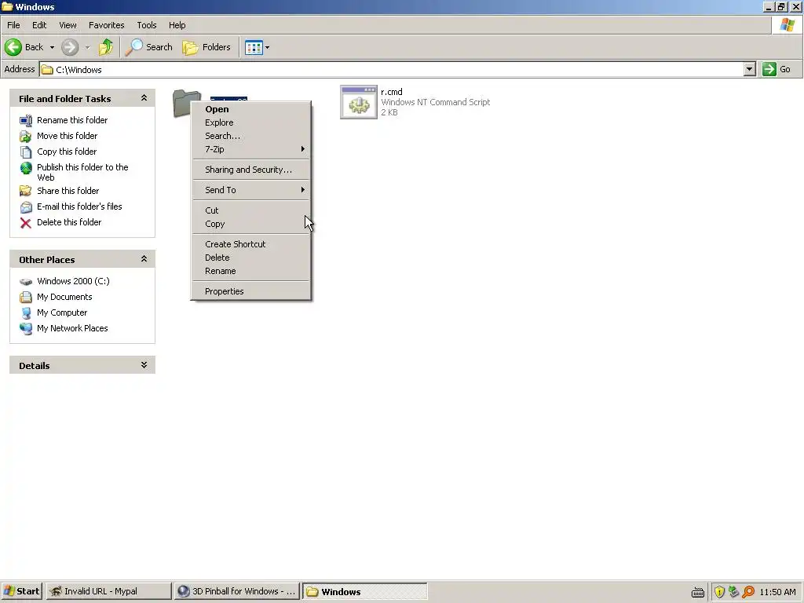The height and width of the screenshot is (603, 804).
Task: Click the r.cmd file name
Action: click(391, 93)
